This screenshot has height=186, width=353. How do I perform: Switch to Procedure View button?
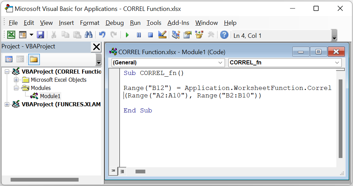click(113, 171)
